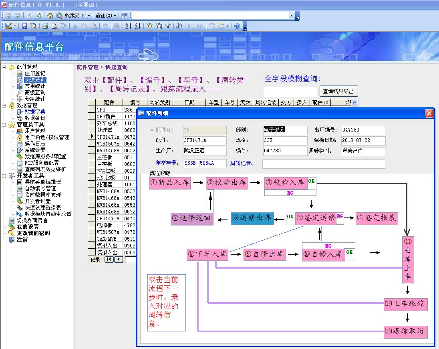Open the address bar dropdown arrow
This screenshot has width=439, height=349.
[292, 16]
